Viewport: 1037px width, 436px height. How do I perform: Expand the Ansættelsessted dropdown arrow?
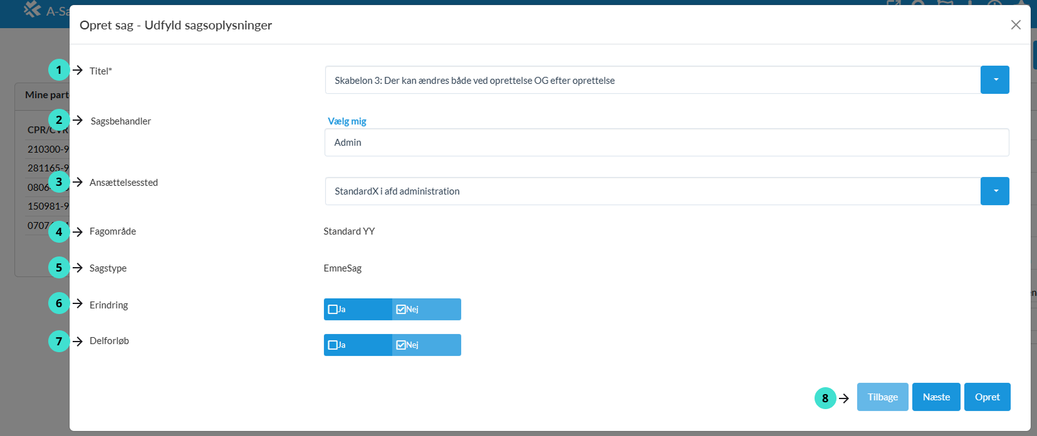tap(995, 191)
